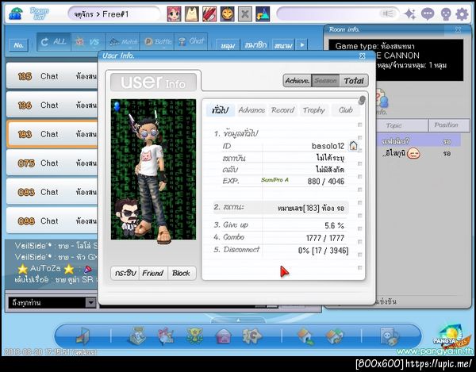Open the trophy icon in bottom toolbar
The width and height of the screenshot is (476, 372).
pyautogui.click(x=194, y=336)
